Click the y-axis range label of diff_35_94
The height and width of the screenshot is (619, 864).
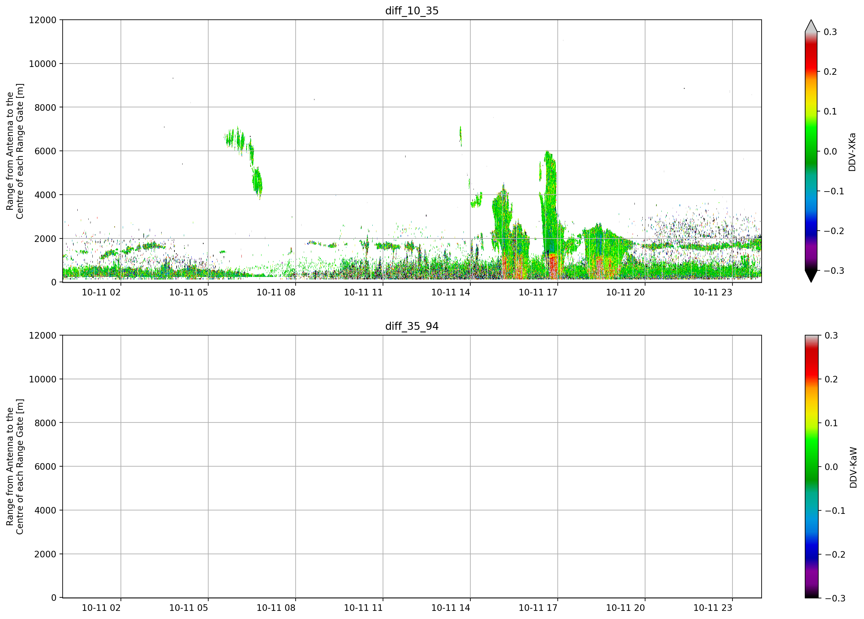[x=15, y=466]
